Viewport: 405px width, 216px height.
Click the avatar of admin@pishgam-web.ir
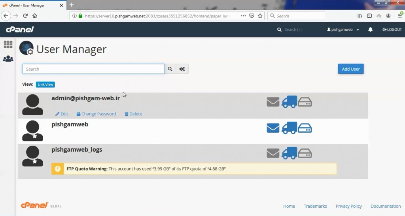point(32,105)
